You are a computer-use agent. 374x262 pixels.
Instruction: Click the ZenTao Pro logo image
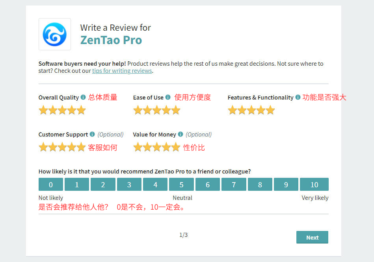click(55, 34)
